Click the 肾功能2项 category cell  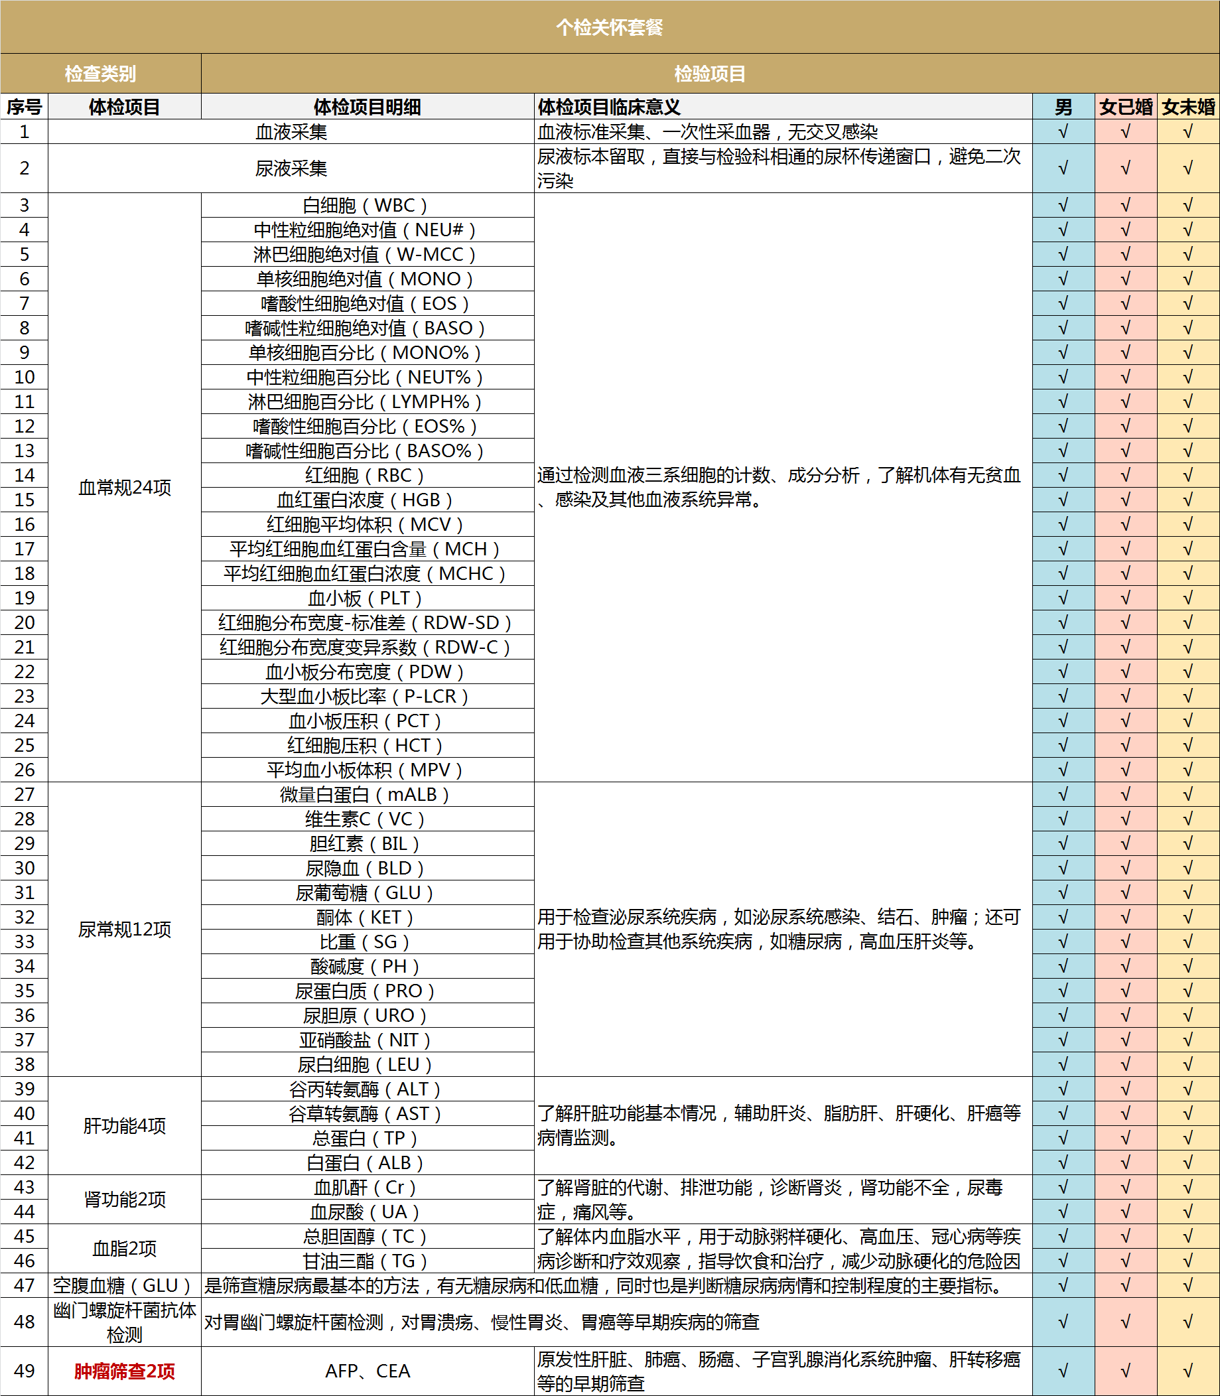tap(125, 1199)
